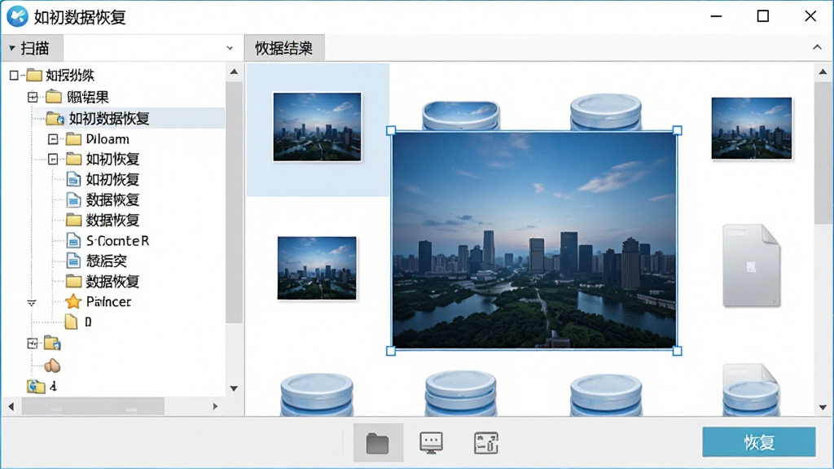Image resolution: width=834 pixels, height=469 pixels.
Task: Click the down arrow of tree vertical scrollbar
Action: (234, 388)
